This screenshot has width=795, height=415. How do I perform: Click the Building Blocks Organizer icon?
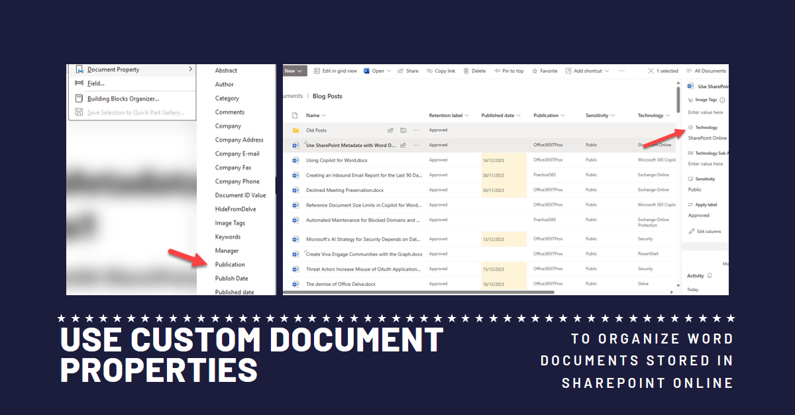click(x=79, y=99)
